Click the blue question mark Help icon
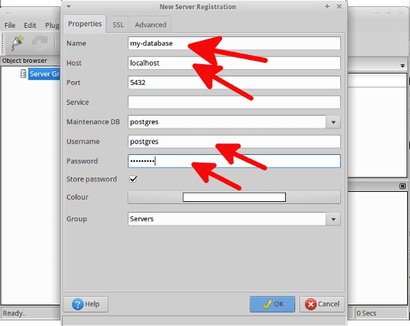This screenshot has width=410, height=326. [x=78, y=305]
